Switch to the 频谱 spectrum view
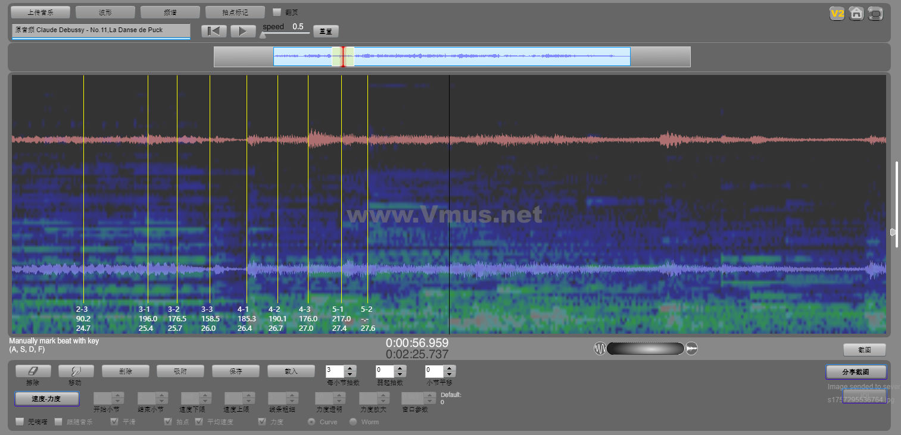 tap(170, 12)
